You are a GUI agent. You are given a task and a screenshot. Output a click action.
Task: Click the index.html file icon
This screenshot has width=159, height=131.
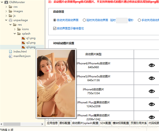click(10, 51)
